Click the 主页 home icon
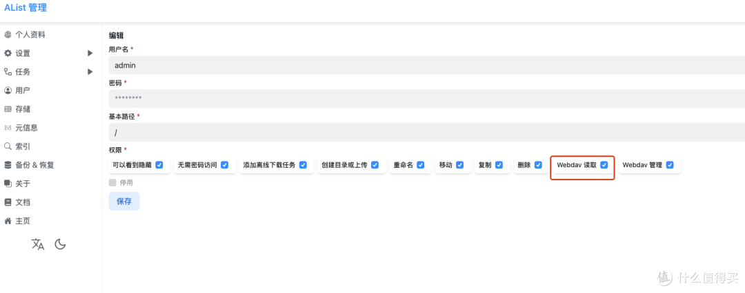Screen dimensions: 745x293 8,221
